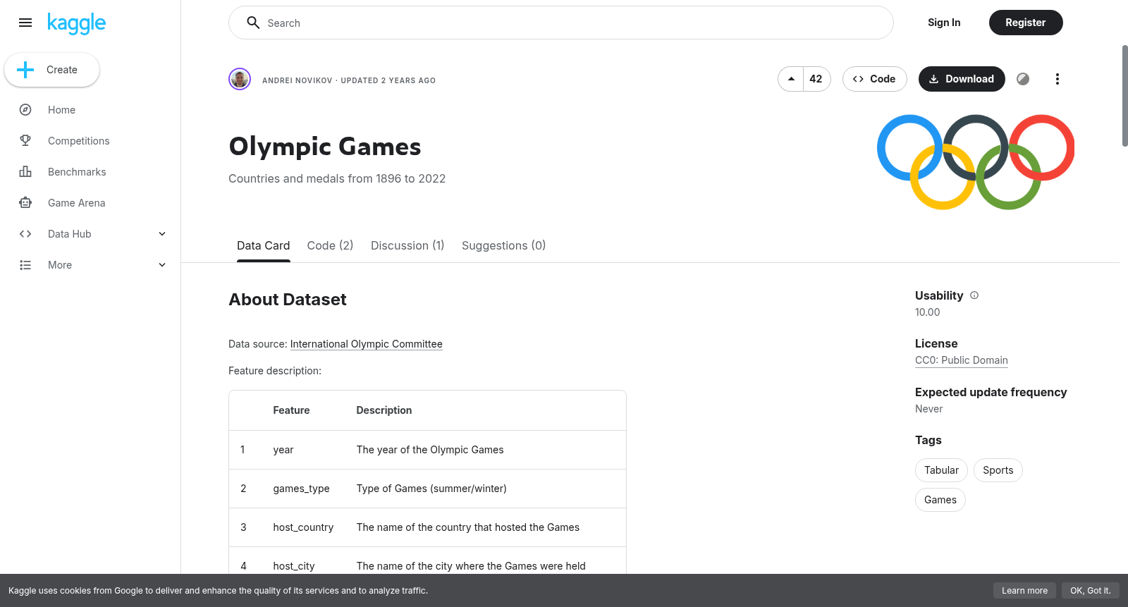Open the Code (2) tab
This screenshot has height=607, width=1128.
pyautogui.click(x=330, y=245)
